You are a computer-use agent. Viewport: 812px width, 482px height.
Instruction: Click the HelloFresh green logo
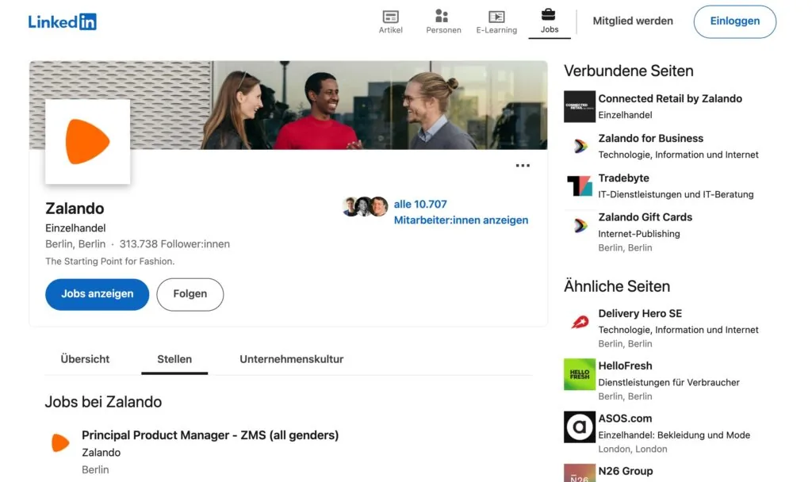click(580, 374)
